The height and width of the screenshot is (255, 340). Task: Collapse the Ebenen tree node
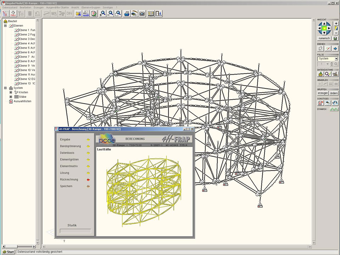pos(5,26)
